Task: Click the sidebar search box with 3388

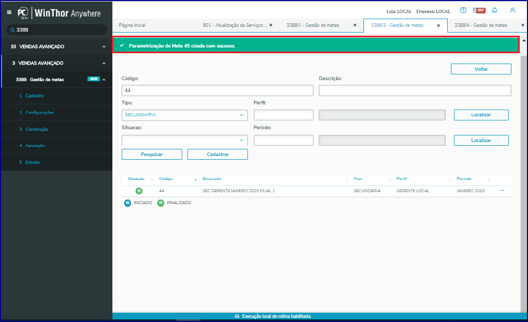Action: [x=56, y=30]
